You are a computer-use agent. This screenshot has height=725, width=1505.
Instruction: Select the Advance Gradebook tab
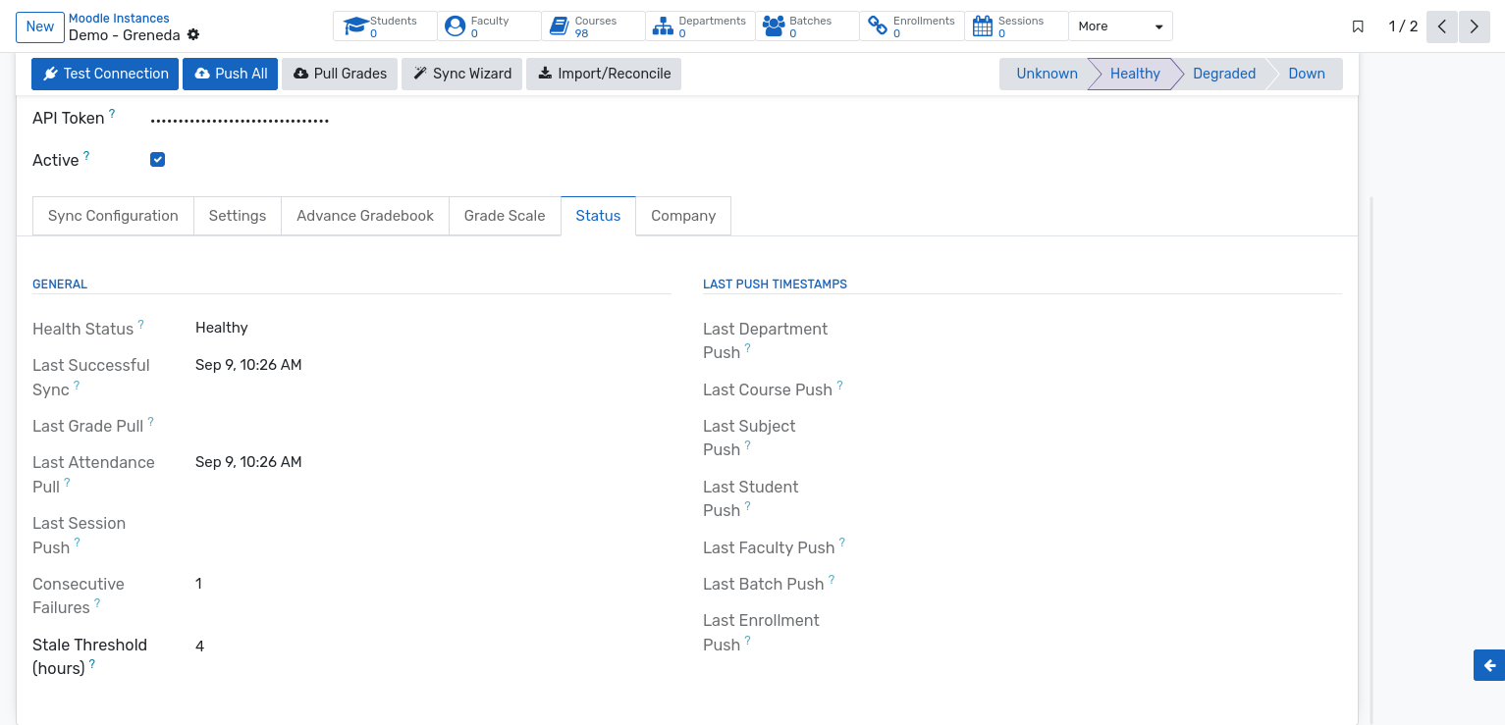(365, 216)
